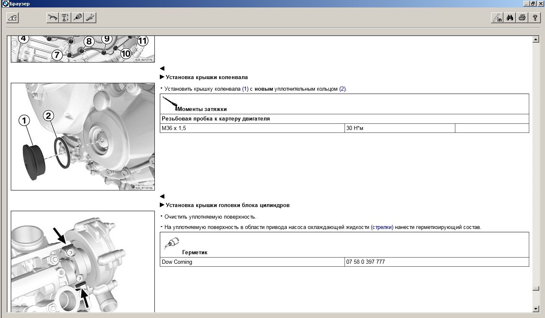Viewport: 545px width, 318px height.
Task: Open the torque wrench tightening torques icon
Action: (53, 18)
